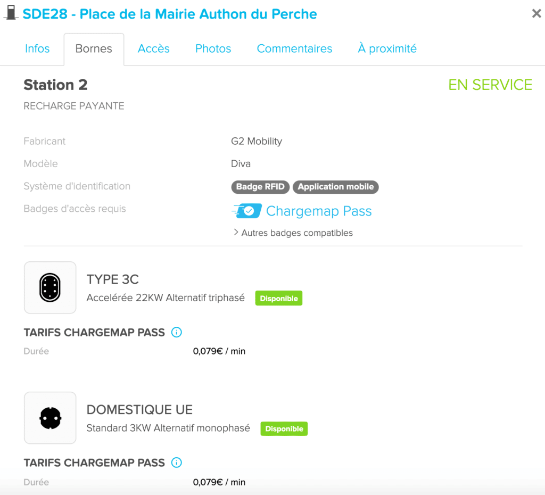This screenshot has width=545, height=495.
Task: Click the Fabricant label
Action: pyautogui.click(x=45, y=141)
